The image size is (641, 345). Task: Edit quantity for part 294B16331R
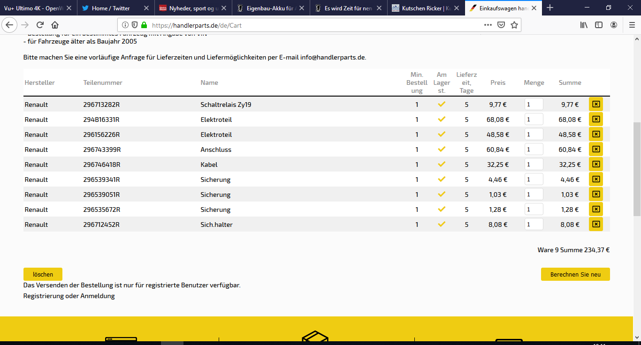[x=534, y=120]
